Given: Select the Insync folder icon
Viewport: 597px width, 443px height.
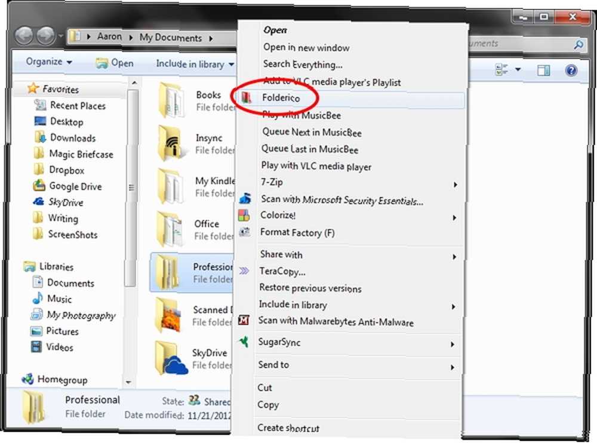Looking at the screenshot, I should point(171,143).
